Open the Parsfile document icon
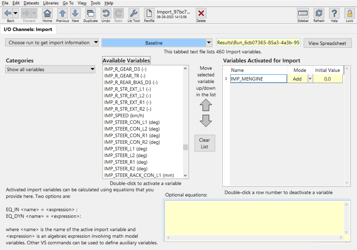Screen dimensions: 357x250 149,13
